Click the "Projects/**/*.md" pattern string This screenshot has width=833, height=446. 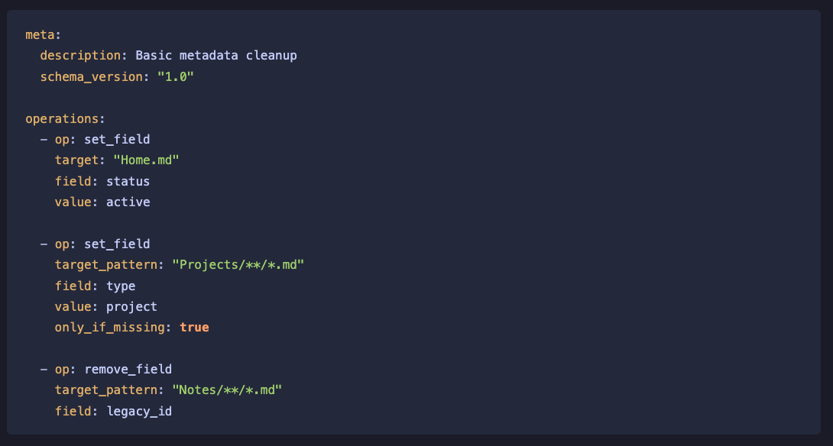point(238,265)
